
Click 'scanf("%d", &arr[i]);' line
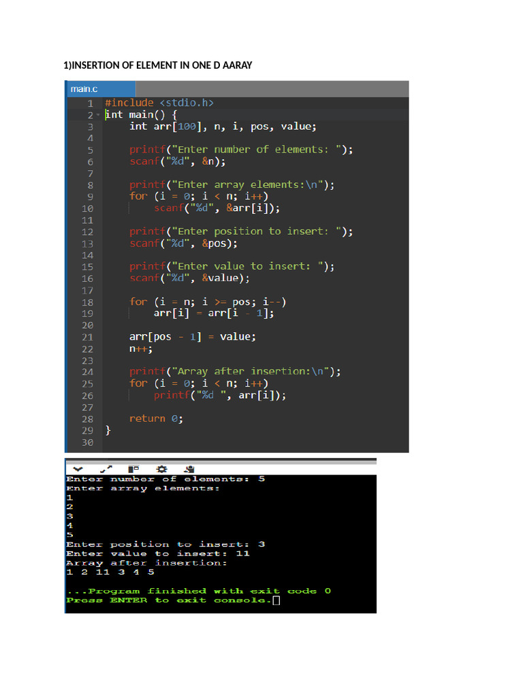[217, 208]
